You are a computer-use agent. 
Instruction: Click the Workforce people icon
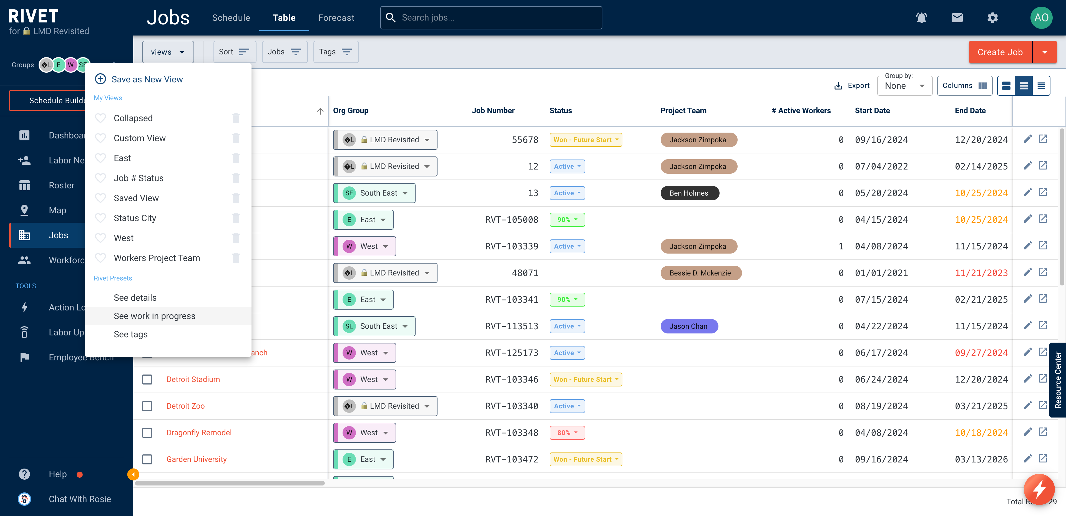tap(24, 260)
